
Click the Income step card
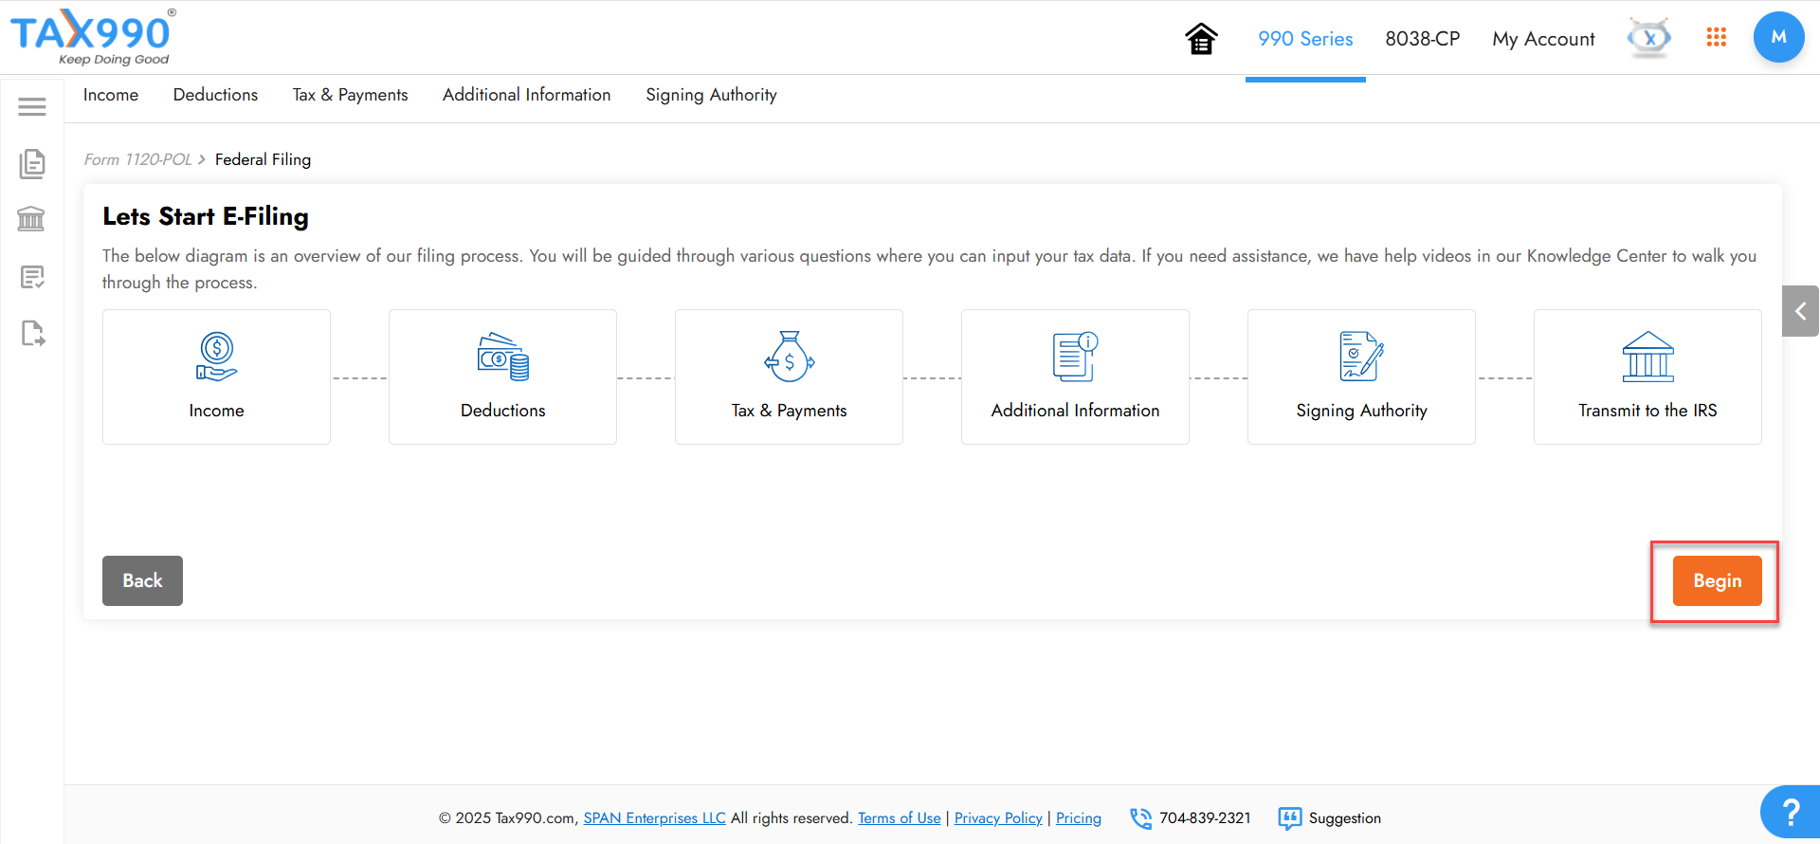pos(216,376)
